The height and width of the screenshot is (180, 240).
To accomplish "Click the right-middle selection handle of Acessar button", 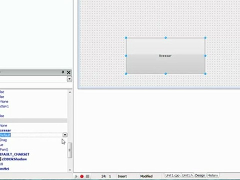I will [205, 56].
